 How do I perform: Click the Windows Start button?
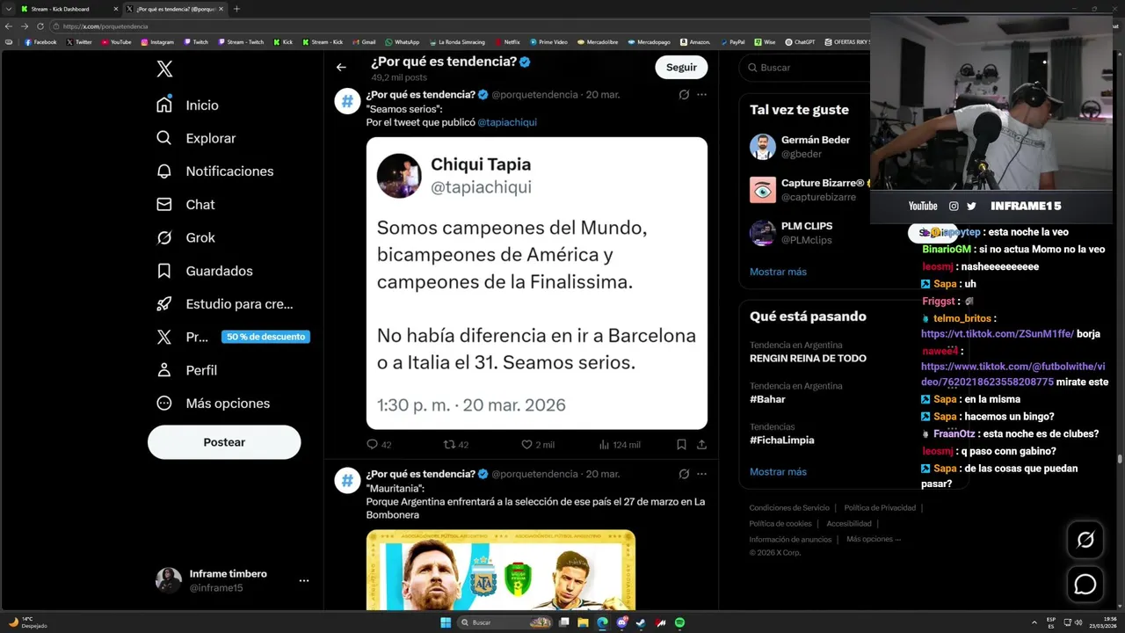[x=446, y=622]
